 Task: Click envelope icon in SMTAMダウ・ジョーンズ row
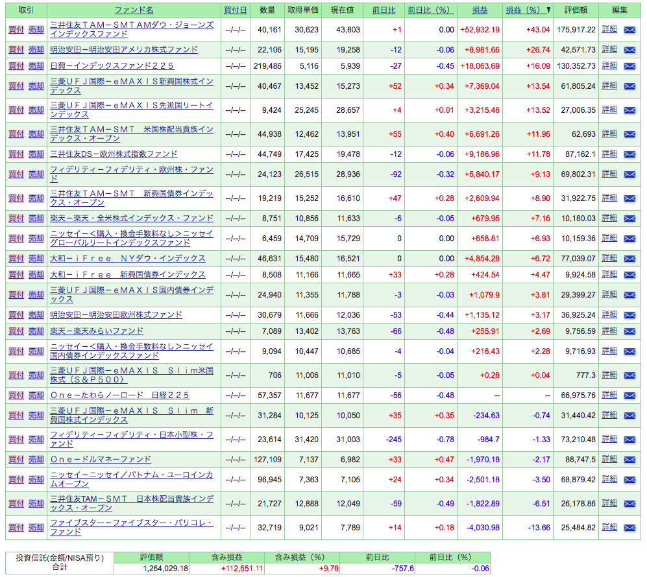pos(629,30)
